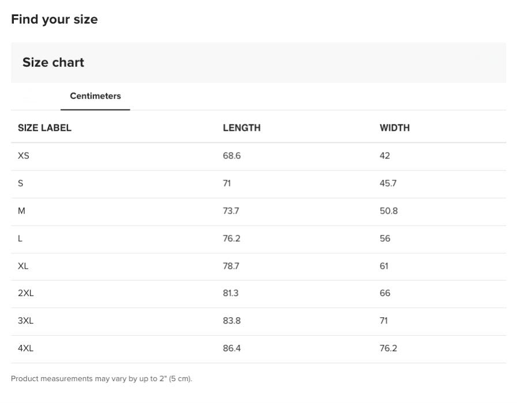Click the product measurements disclaimer text

(101, 379)
